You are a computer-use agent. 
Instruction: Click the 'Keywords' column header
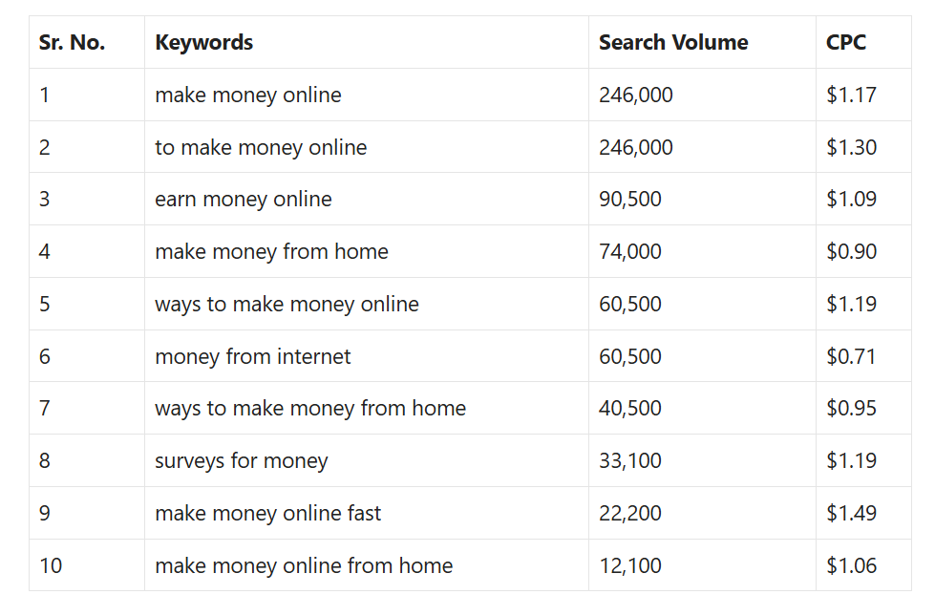click(203, 43)
